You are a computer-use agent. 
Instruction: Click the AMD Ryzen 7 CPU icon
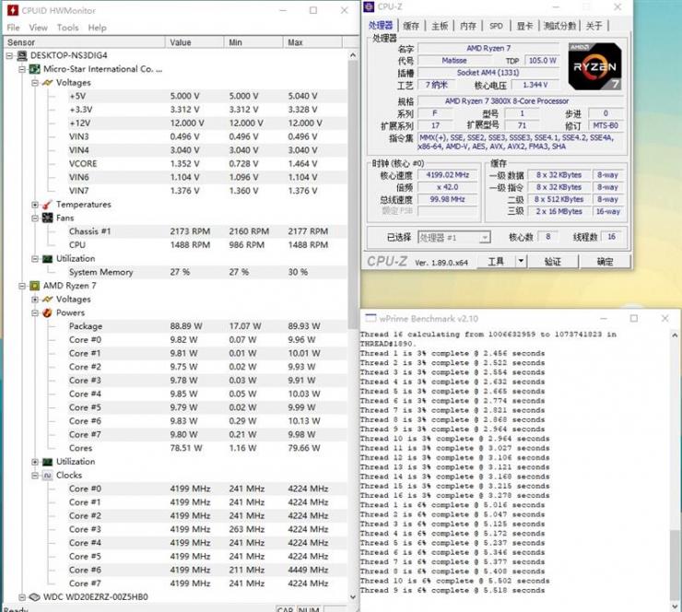click(x=35, y=286)
